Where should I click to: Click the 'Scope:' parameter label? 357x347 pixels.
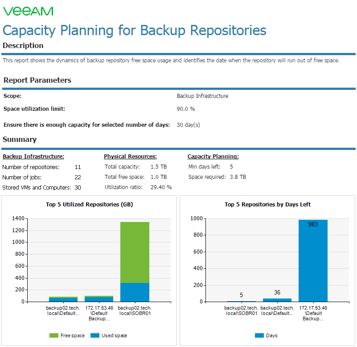point(12,96)
